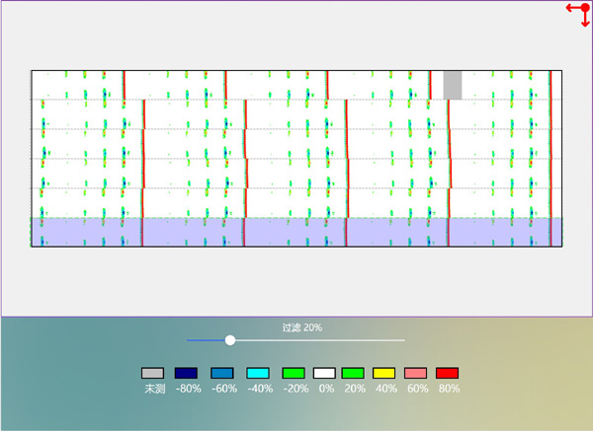593x431 pixels.
Task: Select the white 0% legend swatch
Action: click(324, 373)
